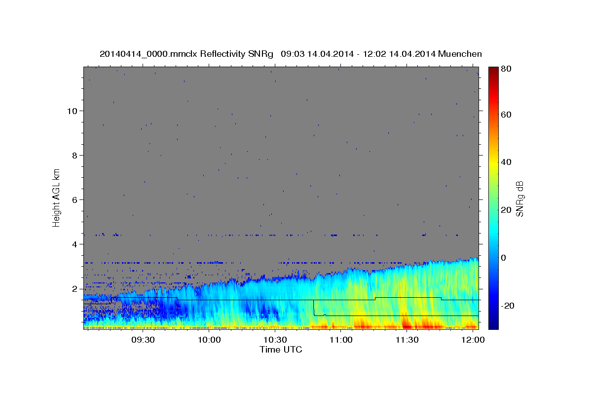
Task: Click the SNRg color scale bar
Action: [x=493, y=197]
